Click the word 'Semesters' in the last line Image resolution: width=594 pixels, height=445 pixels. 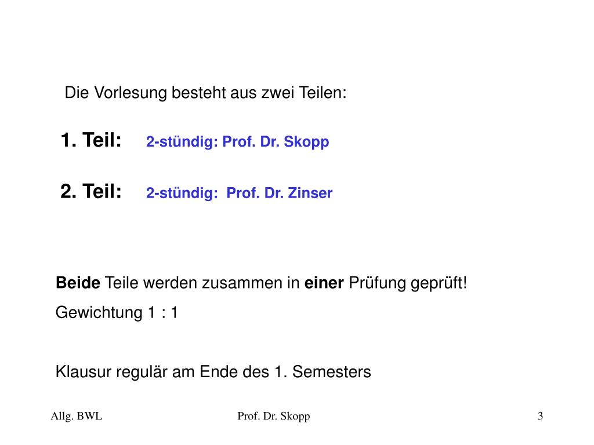(331, 372)
